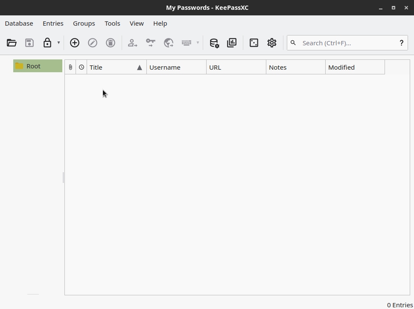Click the Edit entry pencil icon
The image size is (414, 309).
click(x=93, y=43)
